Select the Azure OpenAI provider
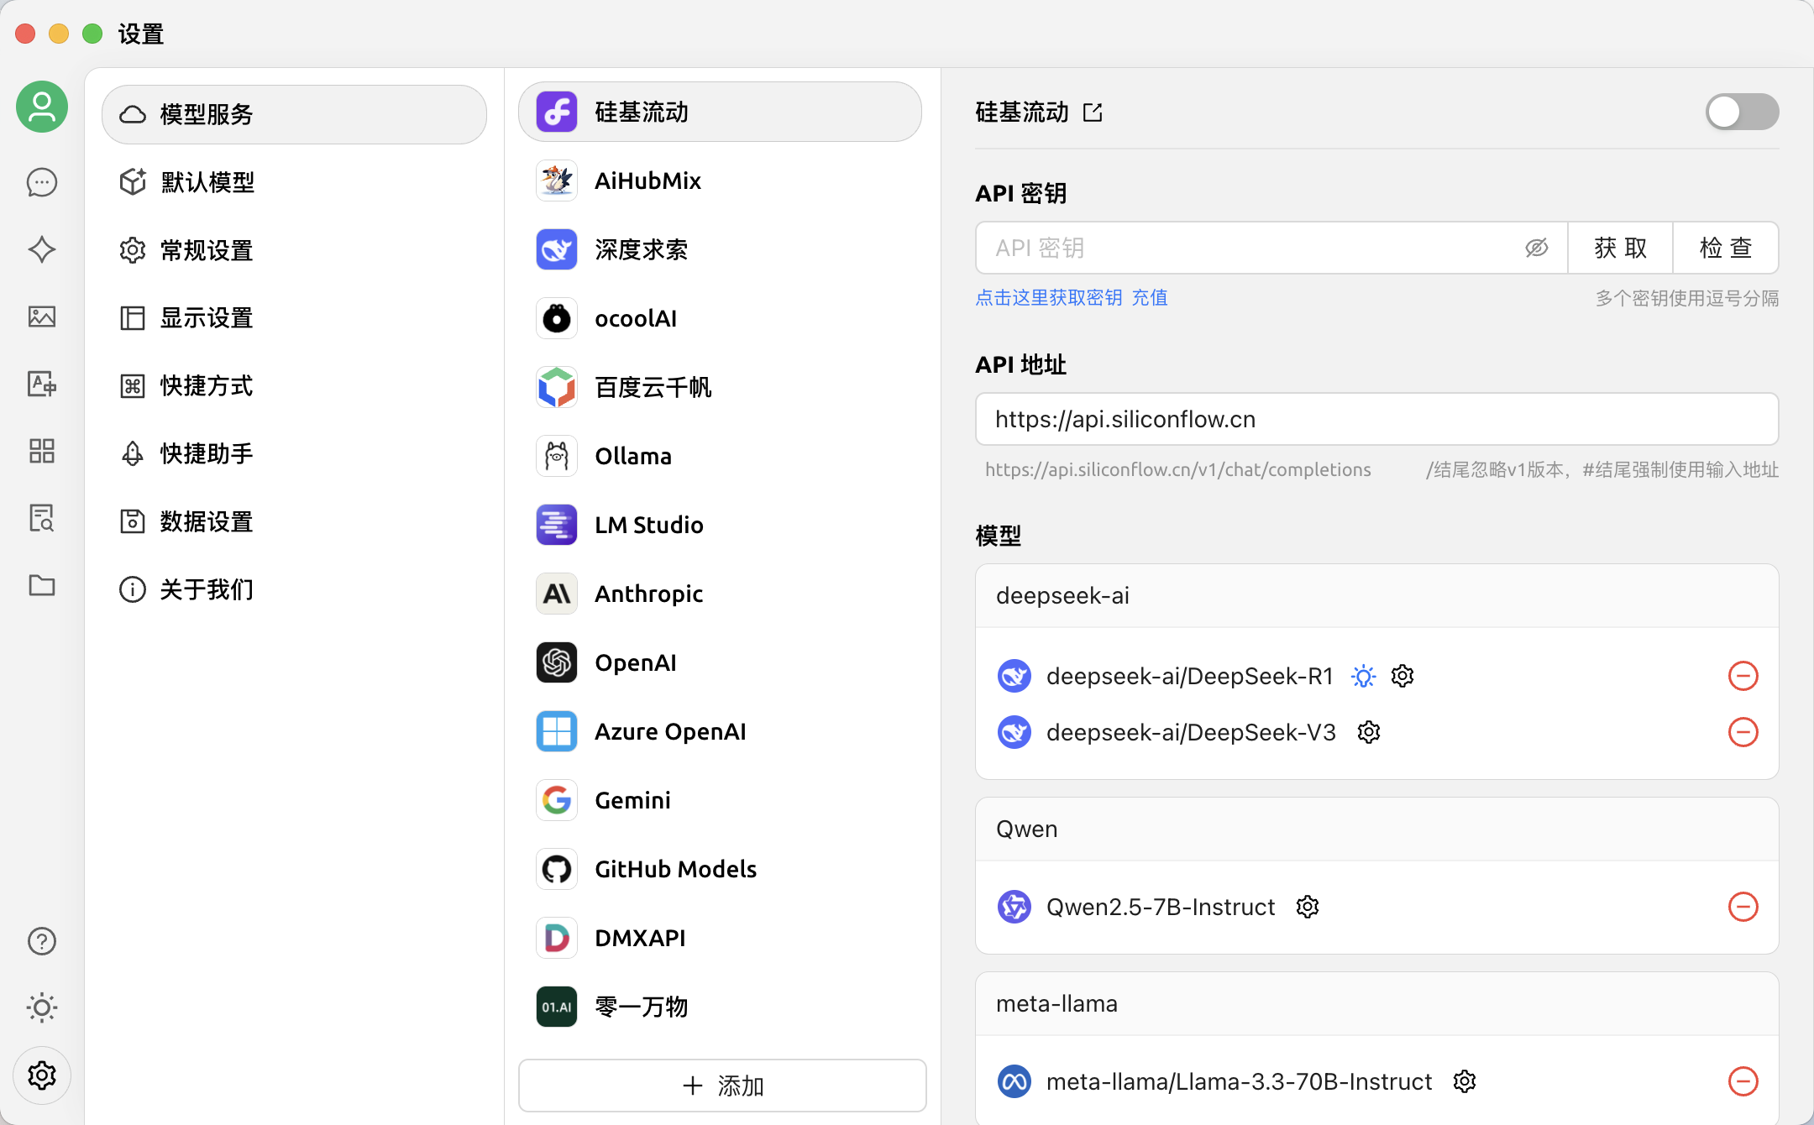Viewport: 1814px width, 1125px height. [x=720, y=731]
